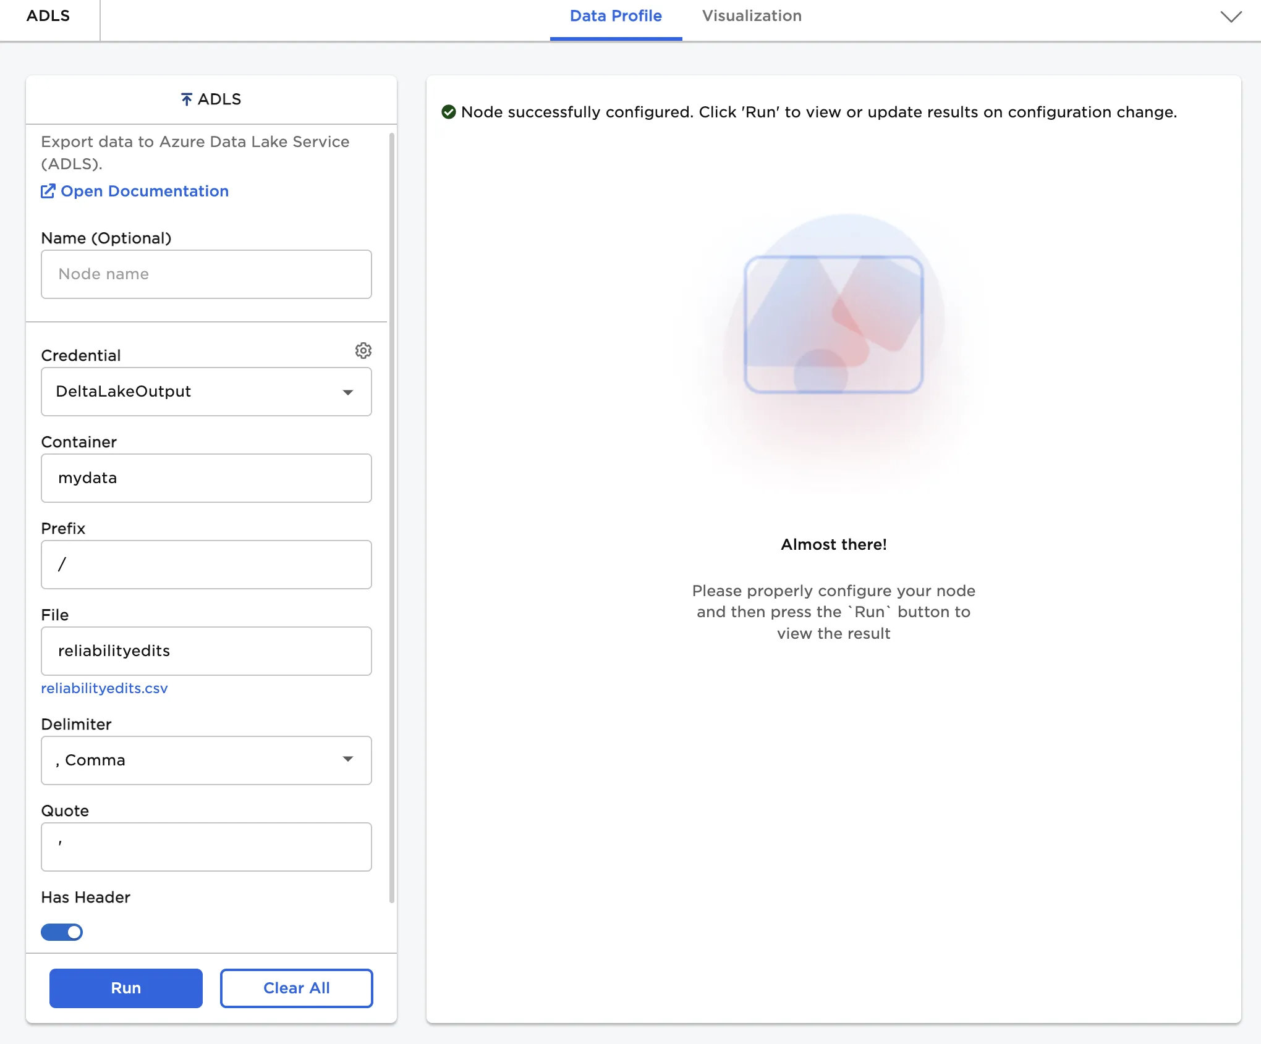Click the external link icon beside documentation

pos(48,191)
